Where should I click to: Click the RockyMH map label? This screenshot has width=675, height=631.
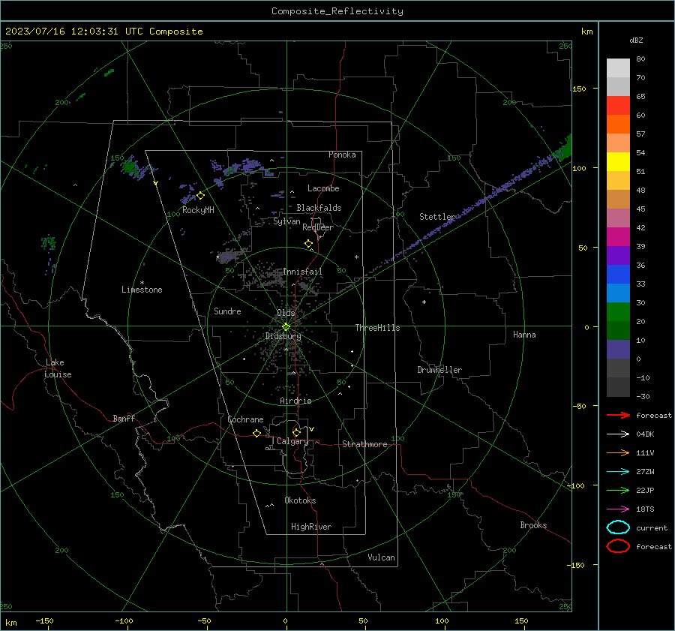pyautogui.click(x=198, y=210)
